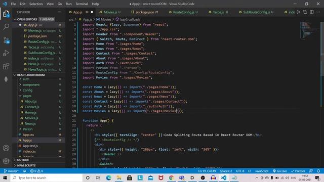Open the Selection menu
The width and height of the screenshot is (324, 182).
[36, 4]
